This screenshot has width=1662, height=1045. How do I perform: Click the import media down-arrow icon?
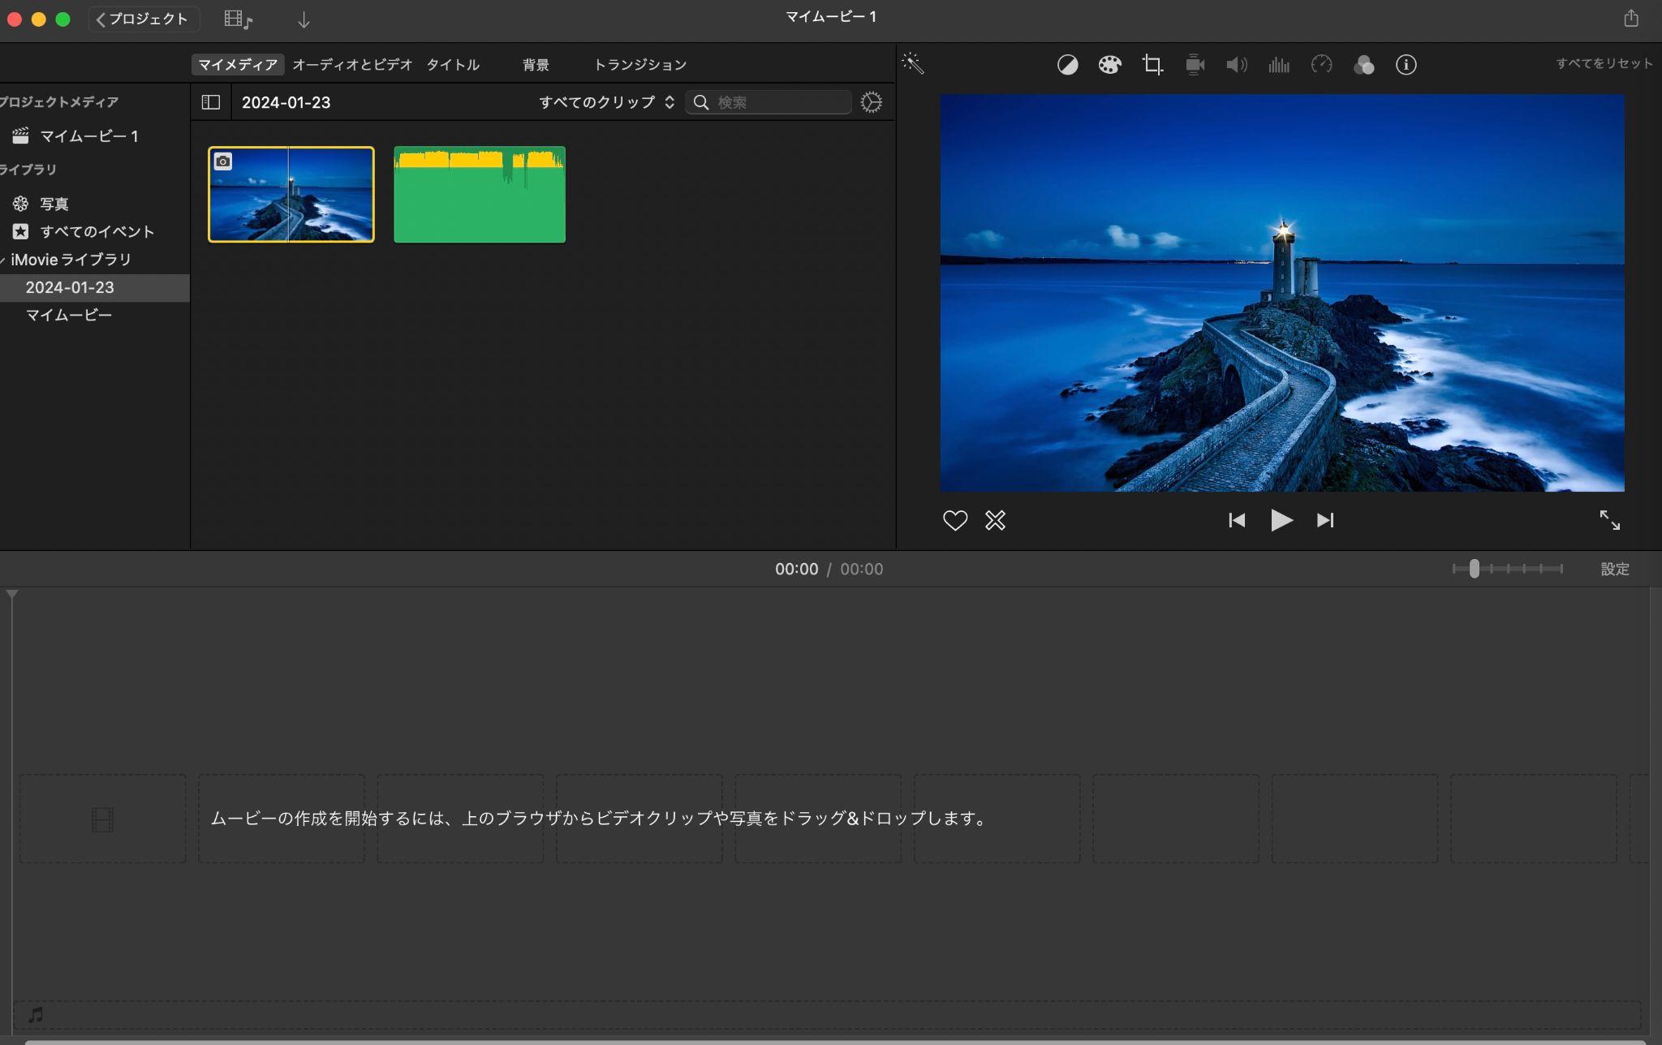pos(304,19)
